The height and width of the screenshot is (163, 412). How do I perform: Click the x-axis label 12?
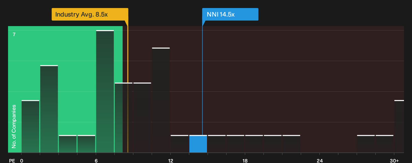pos(171,160)
